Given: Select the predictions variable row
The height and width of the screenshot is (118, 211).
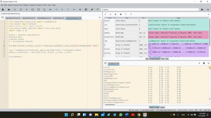Looking at the screenshot, I should point(156,37).
